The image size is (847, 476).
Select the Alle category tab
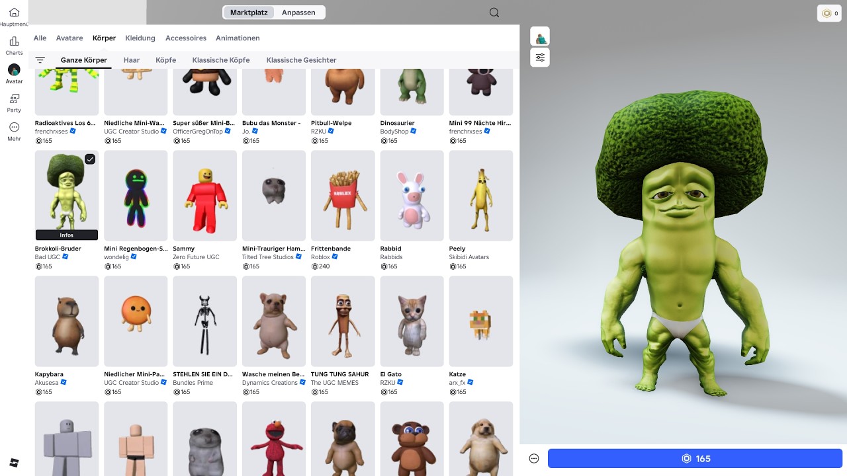point(40,38)
